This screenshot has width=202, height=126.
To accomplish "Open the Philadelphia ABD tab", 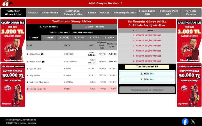I will (x=125, y=13).
